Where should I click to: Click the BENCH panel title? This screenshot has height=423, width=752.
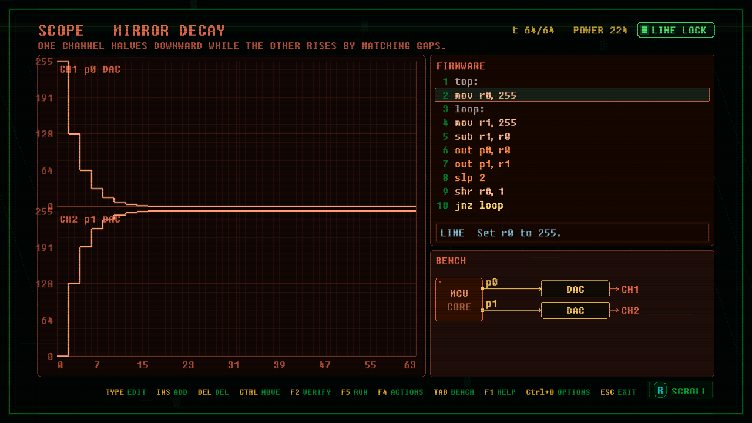(x=451, y=261)
